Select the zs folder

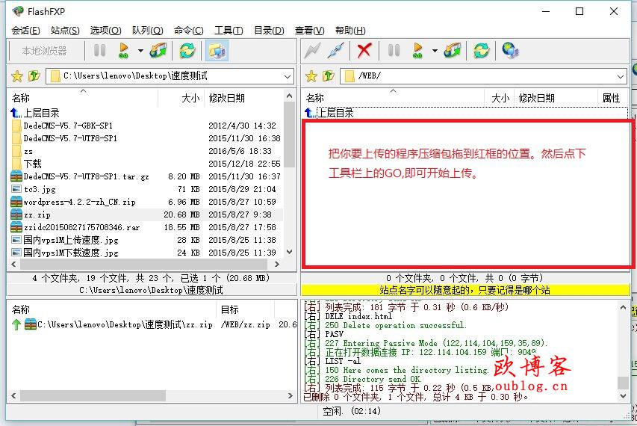coord(22,151)
